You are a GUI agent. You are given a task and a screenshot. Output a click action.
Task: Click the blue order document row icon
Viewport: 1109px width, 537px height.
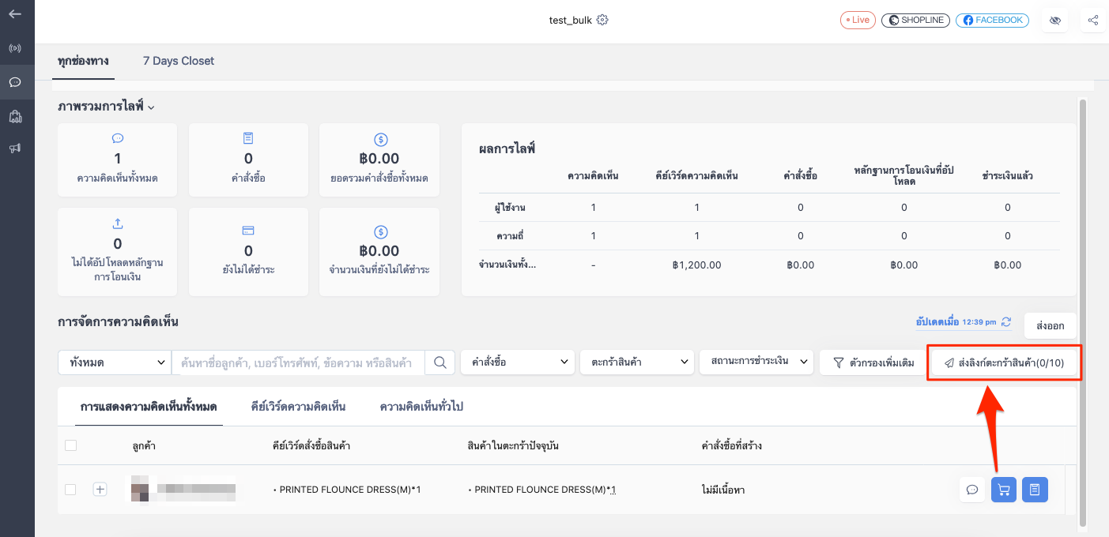pos(1035,490)
